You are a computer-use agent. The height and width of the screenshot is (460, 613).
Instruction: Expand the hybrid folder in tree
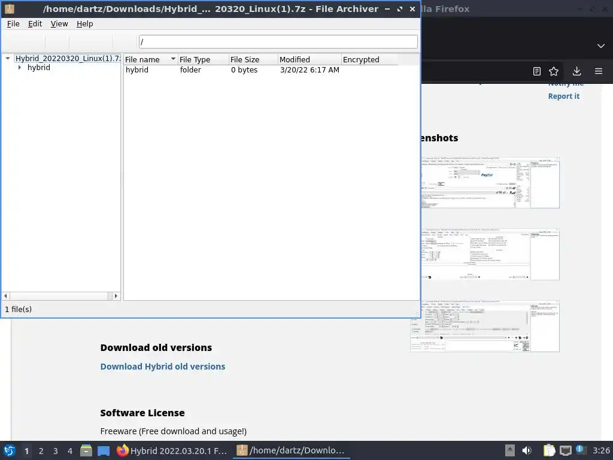coord(20,68)
